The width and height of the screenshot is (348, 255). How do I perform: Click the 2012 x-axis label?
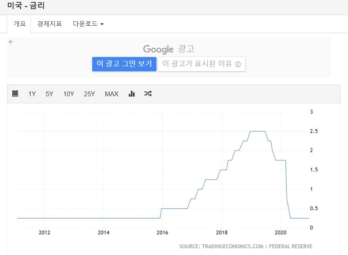pyautogui.click(x=44, y=232)
